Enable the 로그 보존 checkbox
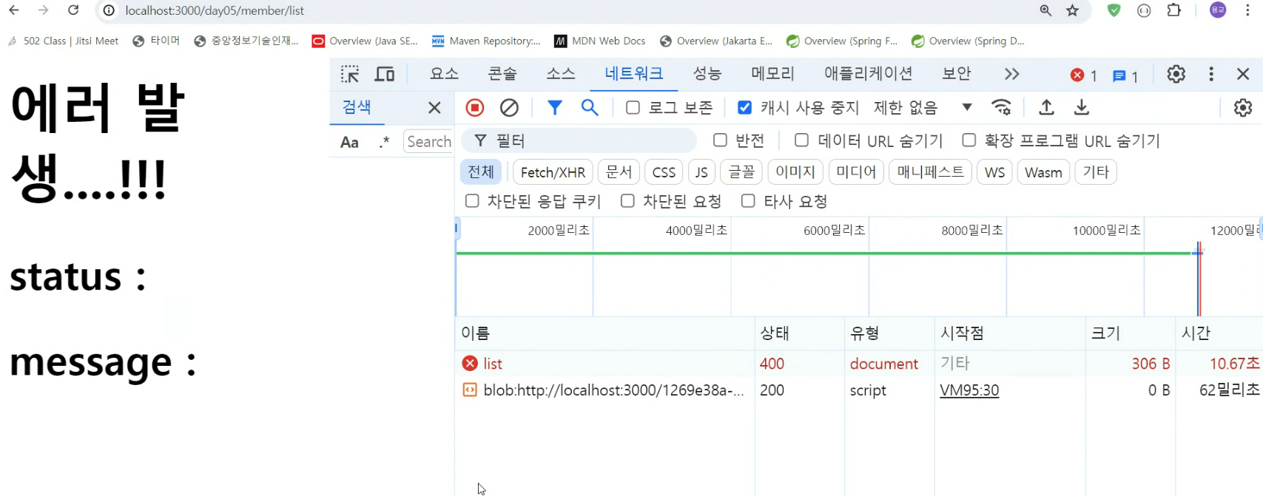The image size is (1263, 496). pyautogui.click(x=633, y=108)
